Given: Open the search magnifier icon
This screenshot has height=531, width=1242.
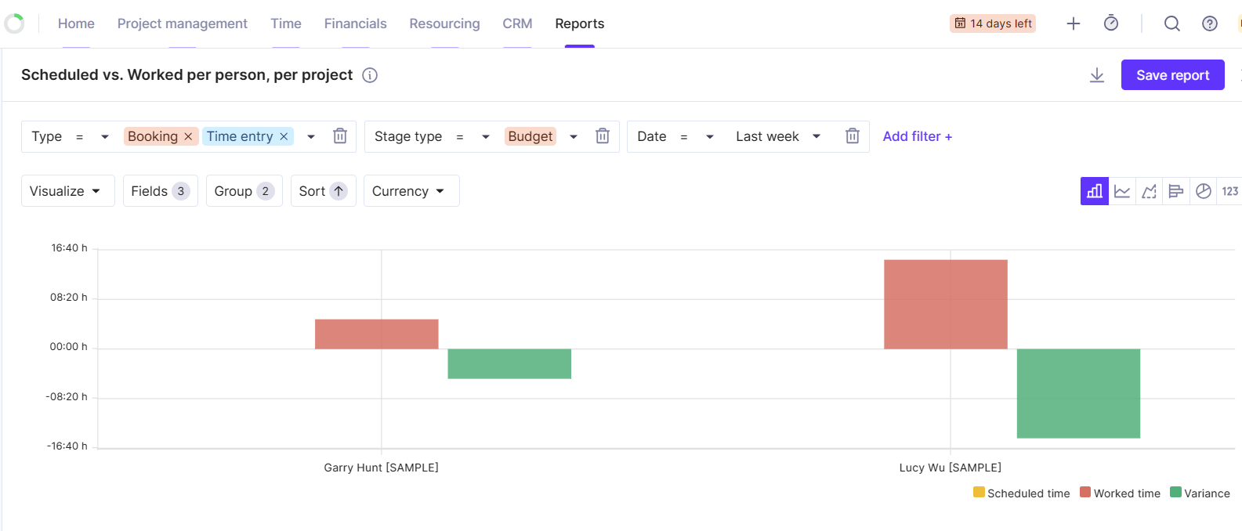Looking at the screenshot, I should point(1172,23).
